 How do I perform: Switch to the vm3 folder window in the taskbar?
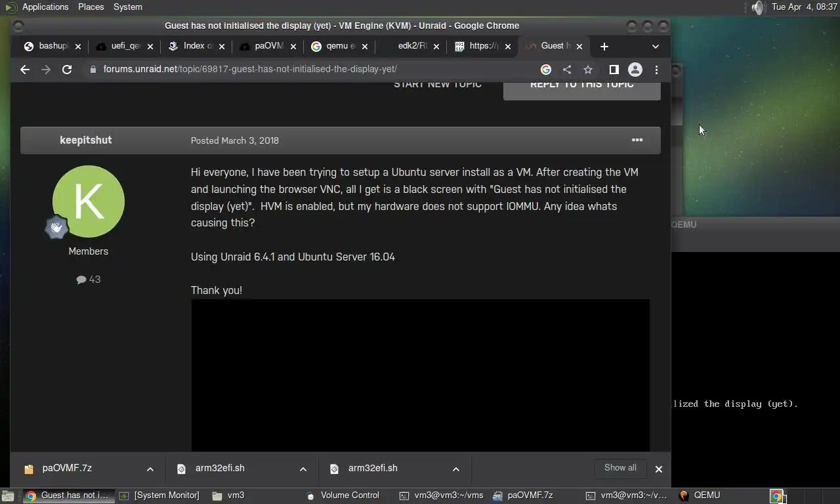click(230, 495)
